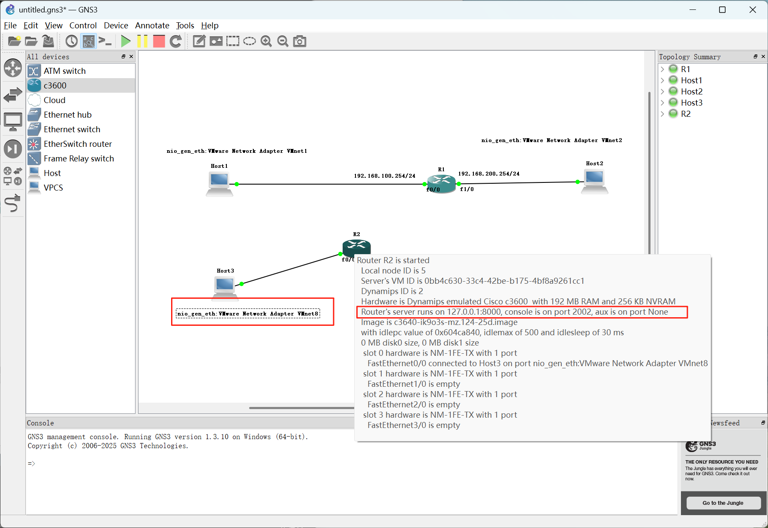Screen dimensions: 768x528
Task: Select Cloud in device list
Action: click(81, 100)
